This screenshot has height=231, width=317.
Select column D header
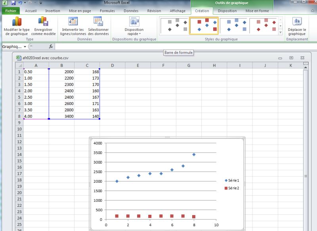coord(113,65)
